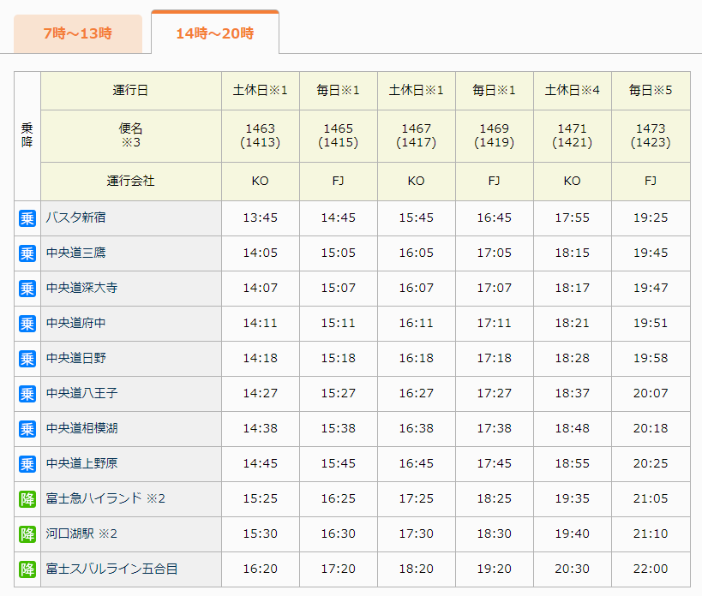Click the 18:37 time at 中央道八王子
Viewport: 702px width, 596px height.
pyautogui.click(x=573, y=393)
